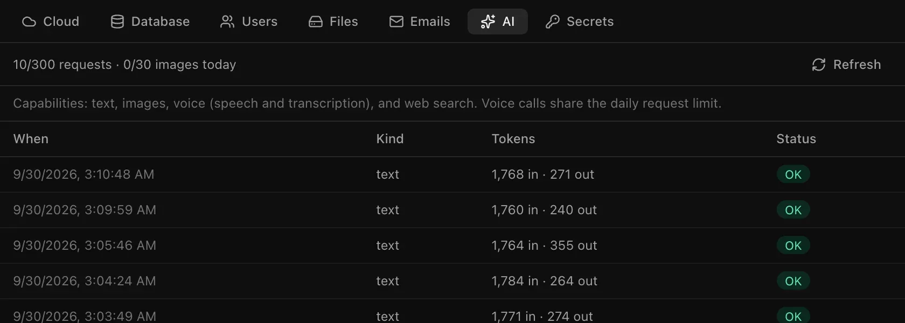The width and height of the screenshot is (905, 323).
Task: Click the 1,768 in · 271 out cell
Action: coord(543,174)
